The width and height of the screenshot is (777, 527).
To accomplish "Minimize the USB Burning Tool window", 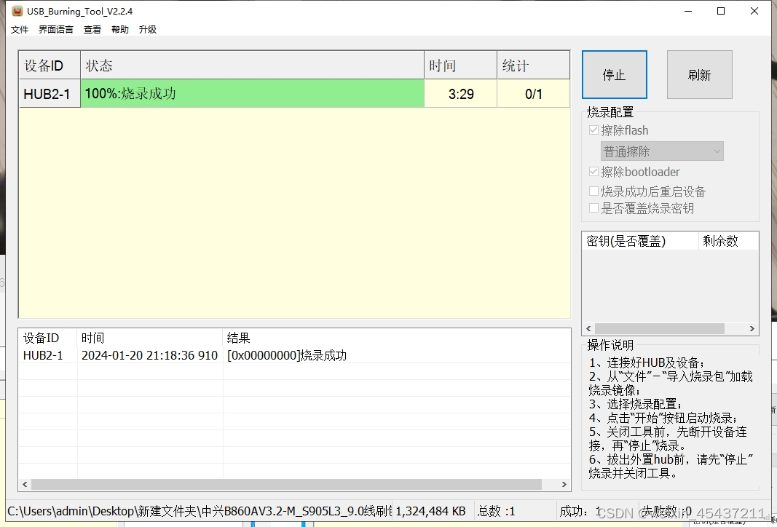I will (688, 11).
